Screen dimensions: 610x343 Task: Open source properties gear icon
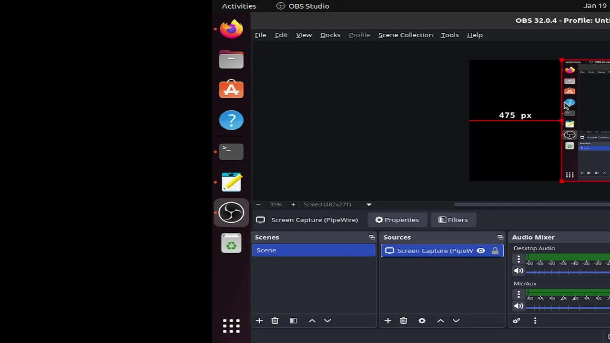click(x=422, y=321)
